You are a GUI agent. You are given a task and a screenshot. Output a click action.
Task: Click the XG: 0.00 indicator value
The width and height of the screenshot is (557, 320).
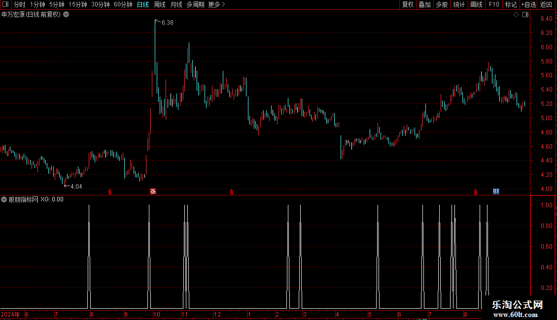click(x=52, y=199)
